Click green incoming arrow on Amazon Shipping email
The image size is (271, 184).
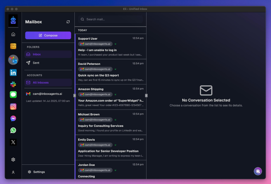point(115,94)
